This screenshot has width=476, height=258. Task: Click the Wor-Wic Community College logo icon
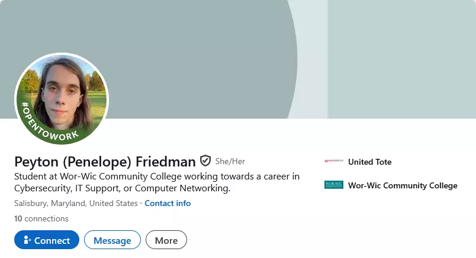(x=334, y=185)
